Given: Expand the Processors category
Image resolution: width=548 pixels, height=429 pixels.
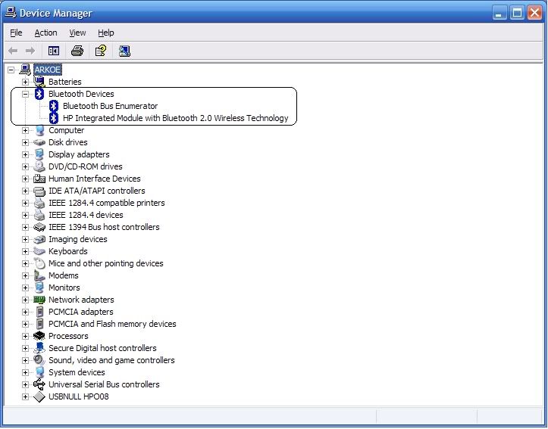Looking at the screenshot, I should (25, 336).
